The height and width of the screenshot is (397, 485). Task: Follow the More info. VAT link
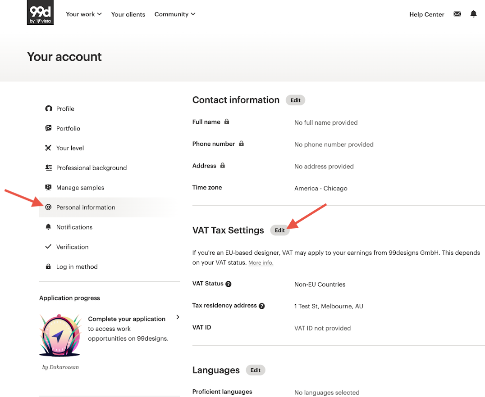pyautogui.click(x=261, y=262)
